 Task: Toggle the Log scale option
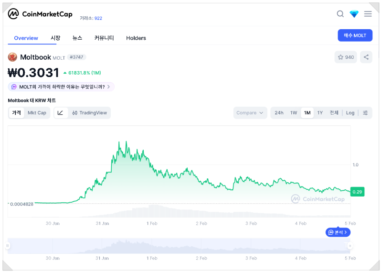pyautogui.click(x=350, y=113)
